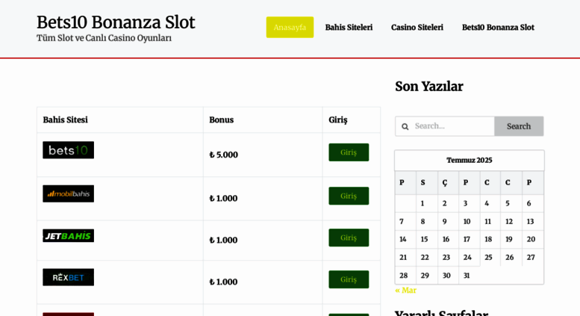
Task: Click the Temmuz 2025 calendar caption
Action: (469, 160)
